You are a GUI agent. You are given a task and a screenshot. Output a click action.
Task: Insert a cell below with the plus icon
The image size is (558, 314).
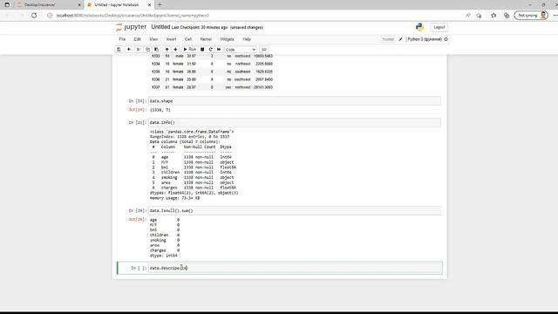[129, 50]
